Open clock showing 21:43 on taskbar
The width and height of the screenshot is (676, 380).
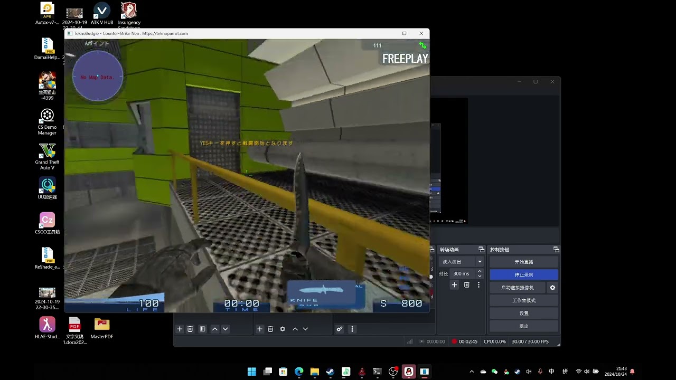click(615, 372)
